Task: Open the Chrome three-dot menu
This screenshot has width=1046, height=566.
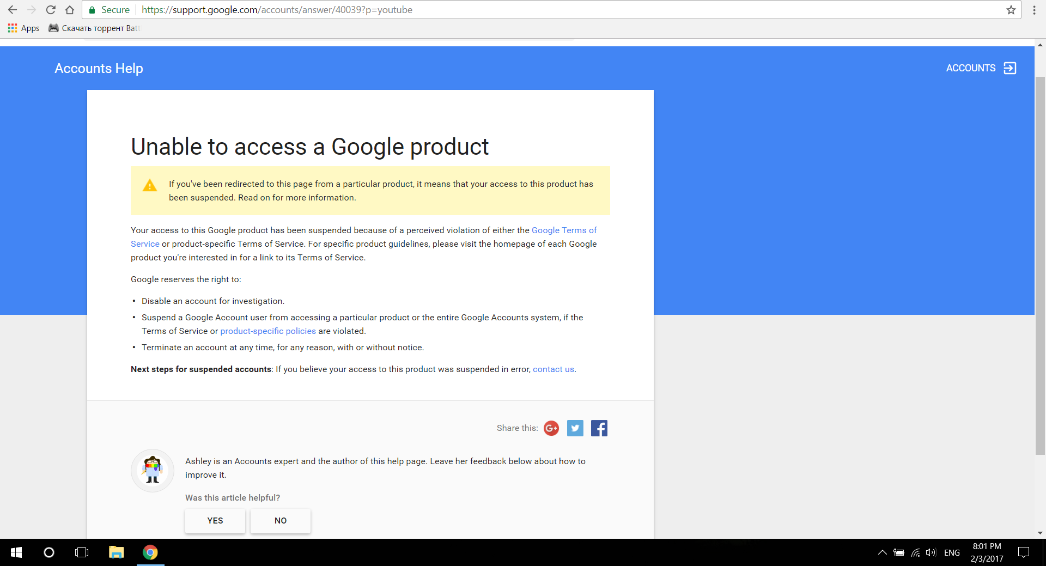Action: [1034, 10]
